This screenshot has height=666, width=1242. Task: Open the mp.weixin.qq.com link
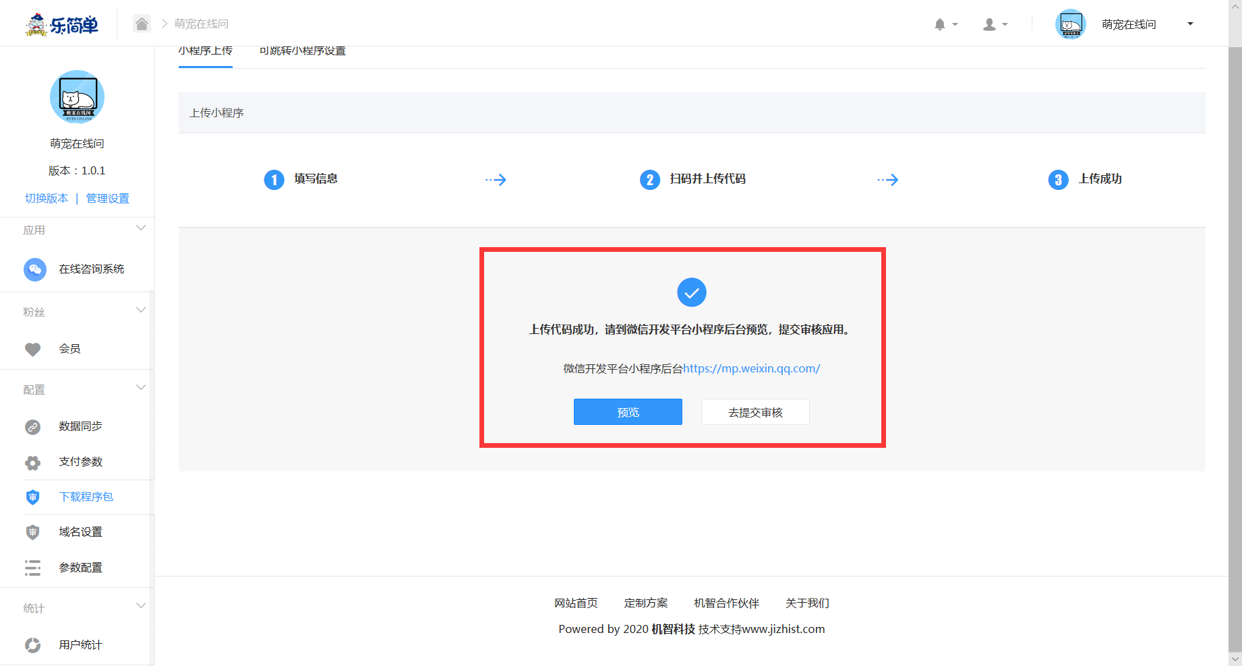[752, 368]
